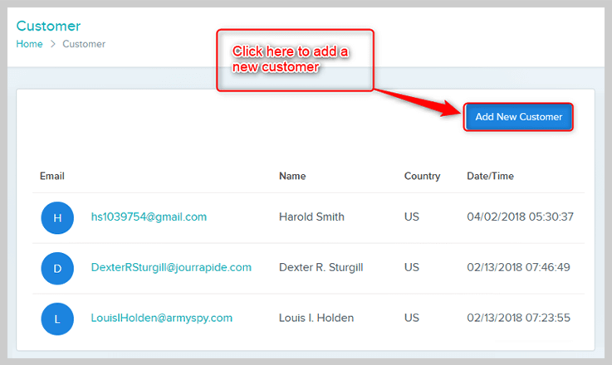Click the blue L avatar icon
The image size is (612, 365).
pyautogui.click(x=57, y=319)
